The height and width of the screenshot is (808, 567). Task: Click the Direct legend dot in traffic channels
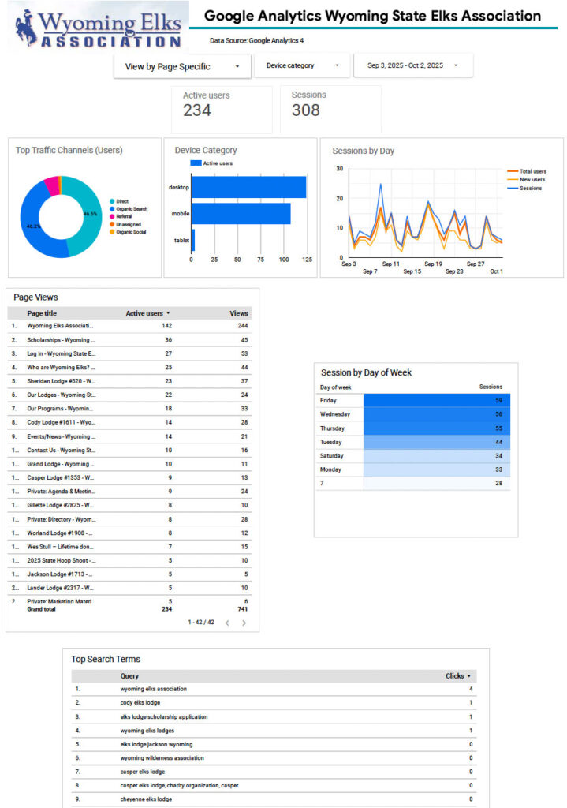(x=112, y=202)
